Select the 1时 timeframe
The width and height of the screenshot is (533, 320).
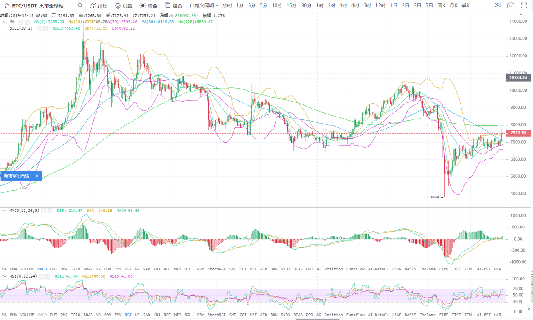(x=320, y=6)
